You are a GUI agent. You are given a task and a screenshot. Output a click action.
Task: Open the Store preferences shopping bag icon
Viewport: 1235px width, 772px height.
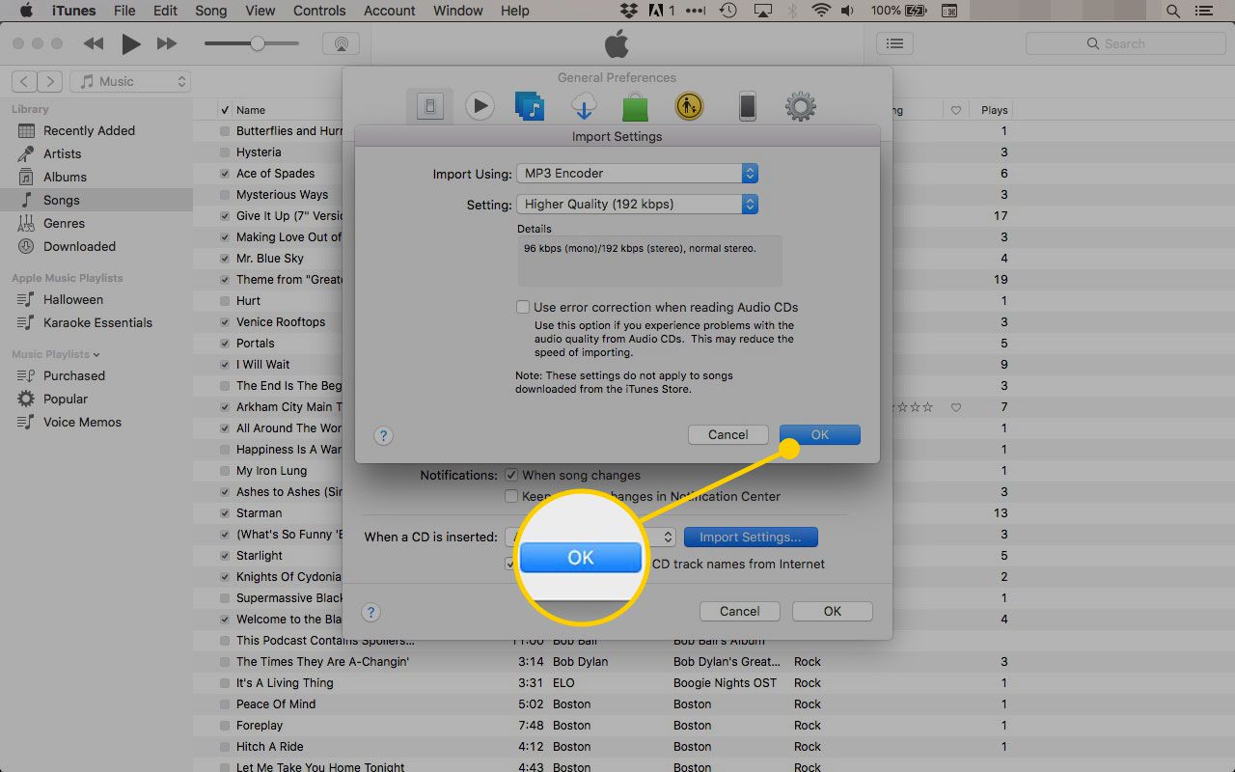(634, 106)
